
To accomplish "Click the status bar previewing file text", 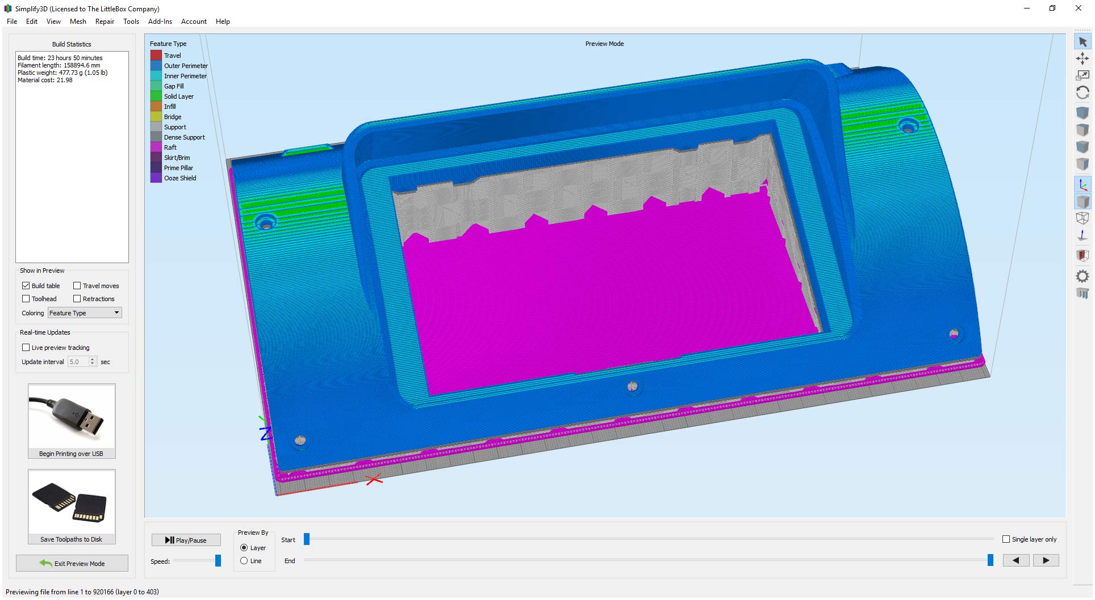I will 82,592.
